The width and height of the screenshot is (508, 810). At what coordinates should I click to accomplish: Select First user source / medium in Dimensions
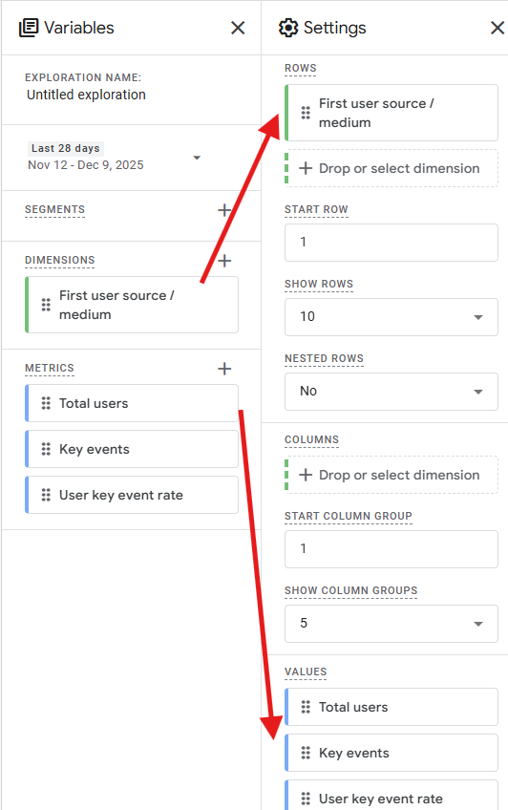coord(132,306)
